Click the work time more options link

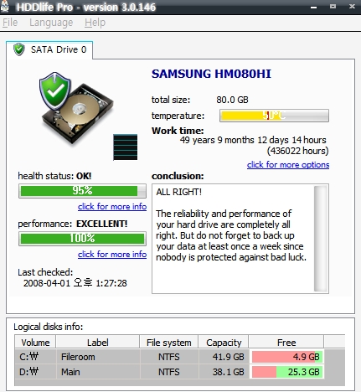click(288, 165)
